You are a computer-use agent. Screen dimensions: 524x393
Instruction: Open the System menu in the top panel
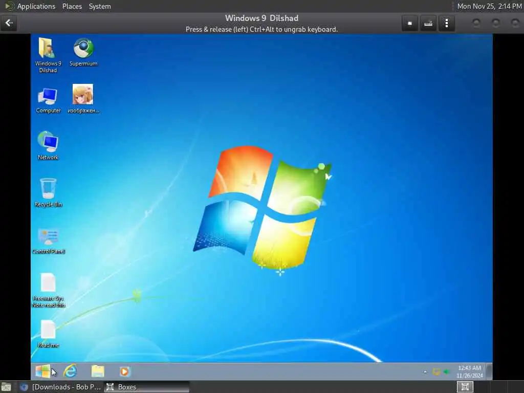point(100,6)
